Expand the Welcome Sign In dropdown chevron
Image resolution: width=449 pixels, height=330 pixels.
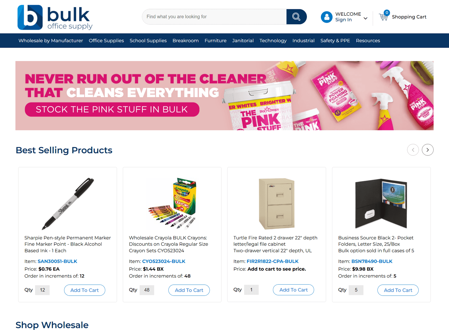click(x=366, y=18)
